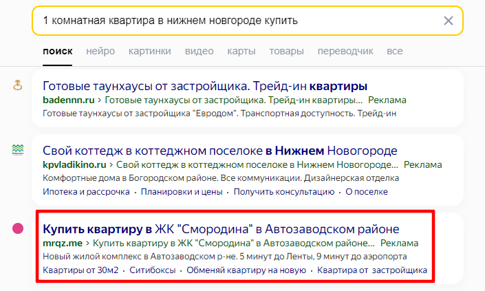The height and width of the screenshot is (291, 485).
Task: Click the kpvladikino.ru favicon
Action: point(18,150)
